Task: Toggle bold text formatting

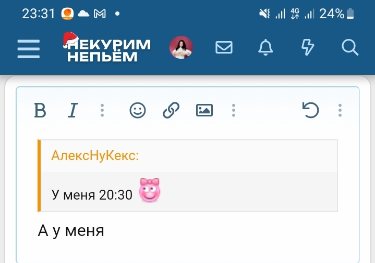Action: click(40, 110)
